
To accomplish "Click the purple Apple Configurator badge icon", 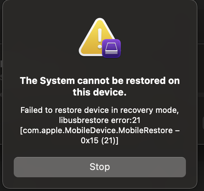I will (x=111, y=48).
